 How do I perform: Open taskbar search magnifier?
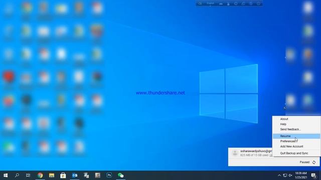pyautogui.click(x=17, y=175)
